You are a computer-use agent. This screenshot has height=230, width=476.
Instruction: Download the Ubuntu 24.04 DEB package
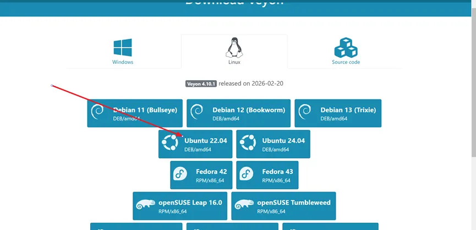click(273, 144)
